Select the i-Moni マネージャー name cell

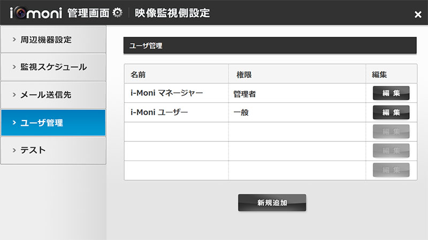[x=166, y=93]
